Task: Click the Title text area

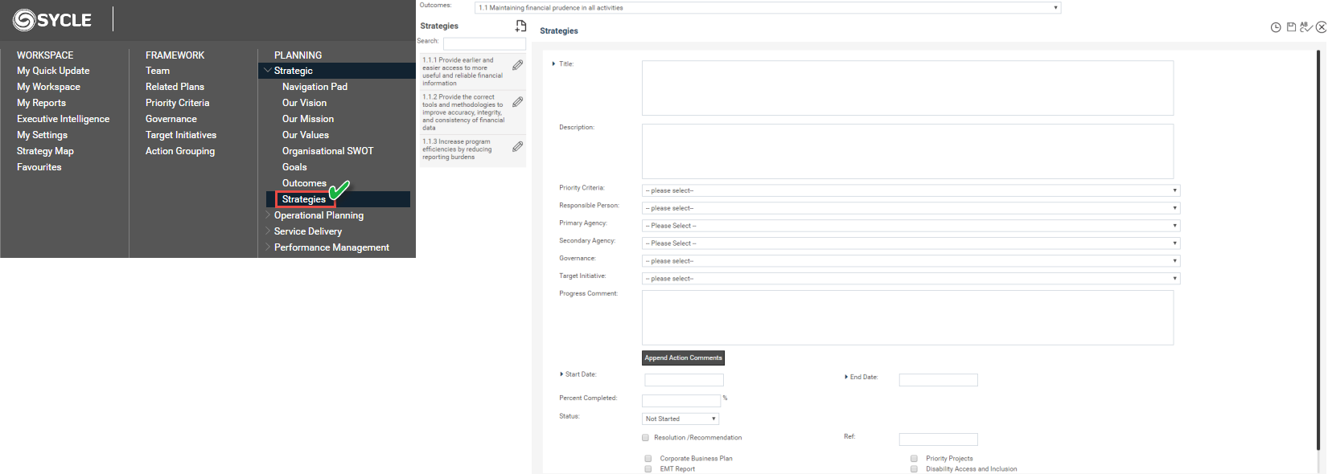Action: [907, 88]
